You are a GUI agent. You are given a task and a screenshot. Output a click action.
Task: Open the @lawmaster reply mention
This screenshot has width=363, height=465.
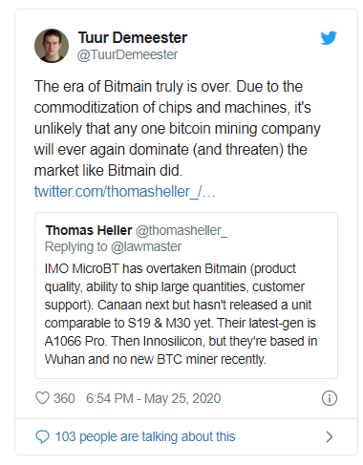coord(146,246)
